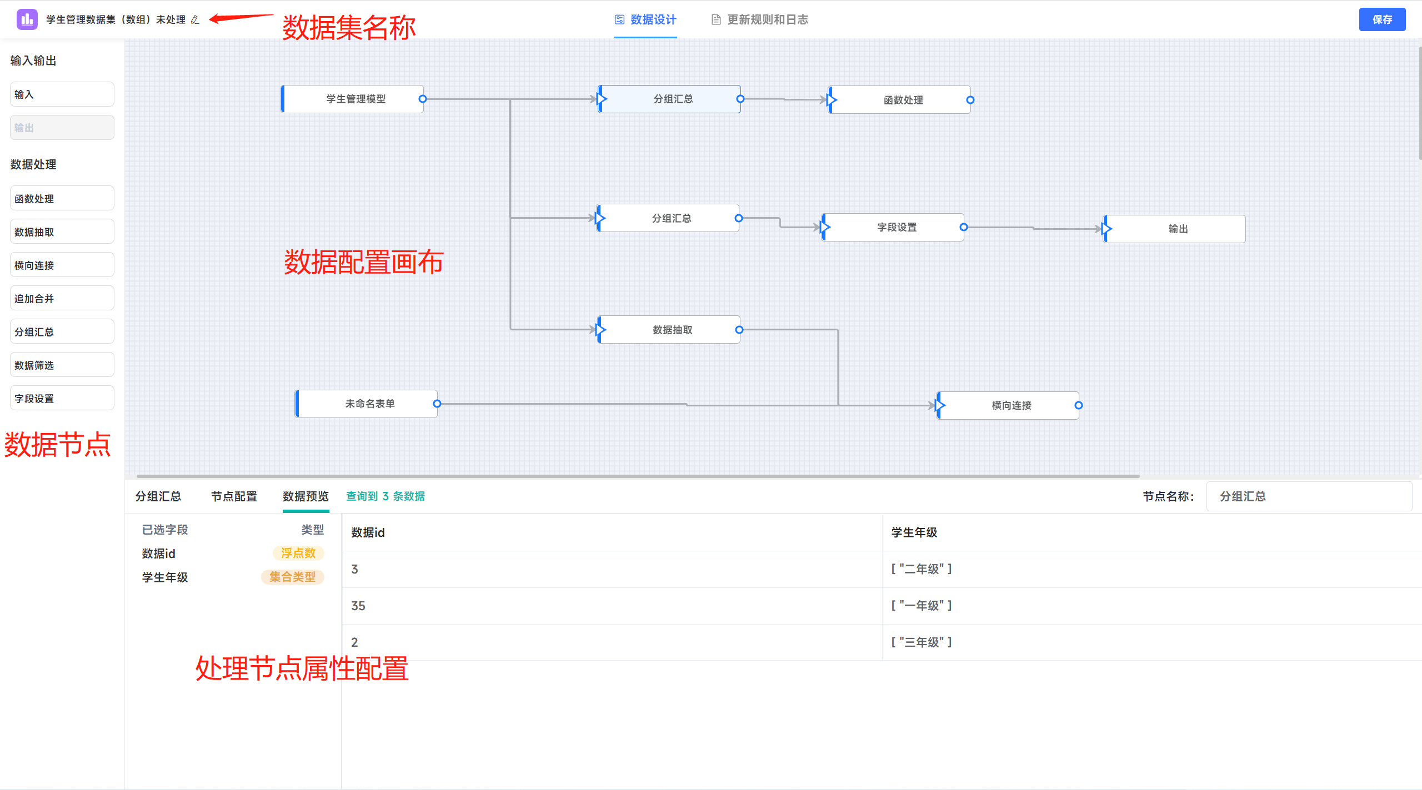Click 查询到 3 条数据 status text
The width and height of the screenshot is (1422, 790).
coord(385,496)
